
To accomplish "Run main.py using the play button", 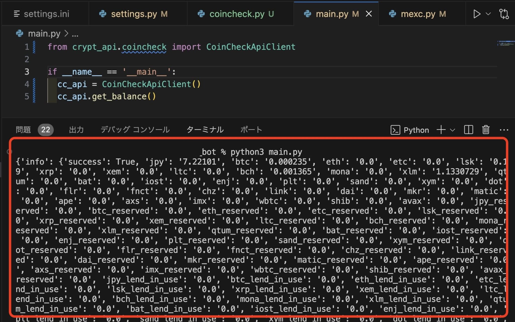I will pyautogui.click(x=477, y=14).
